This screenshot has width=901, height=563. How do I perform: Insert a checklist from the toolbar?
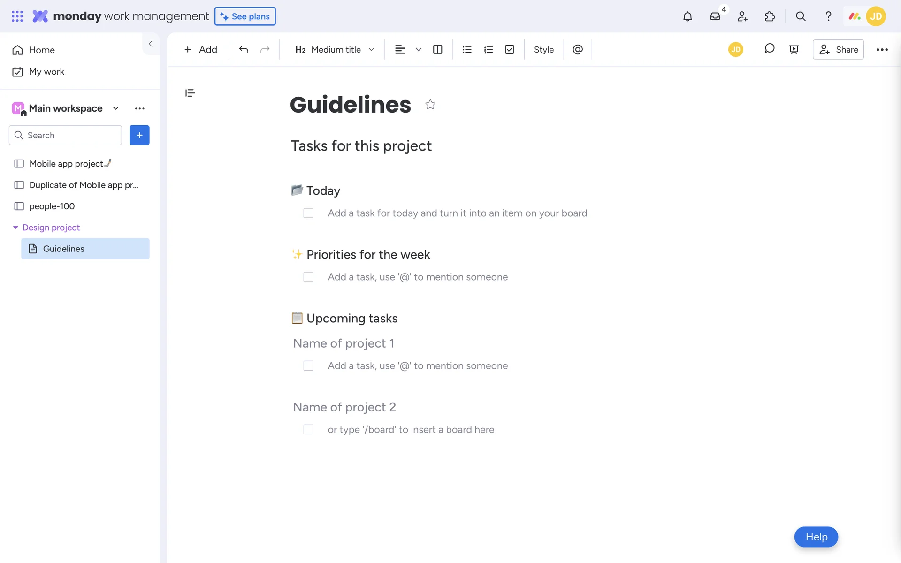[510, 49]
